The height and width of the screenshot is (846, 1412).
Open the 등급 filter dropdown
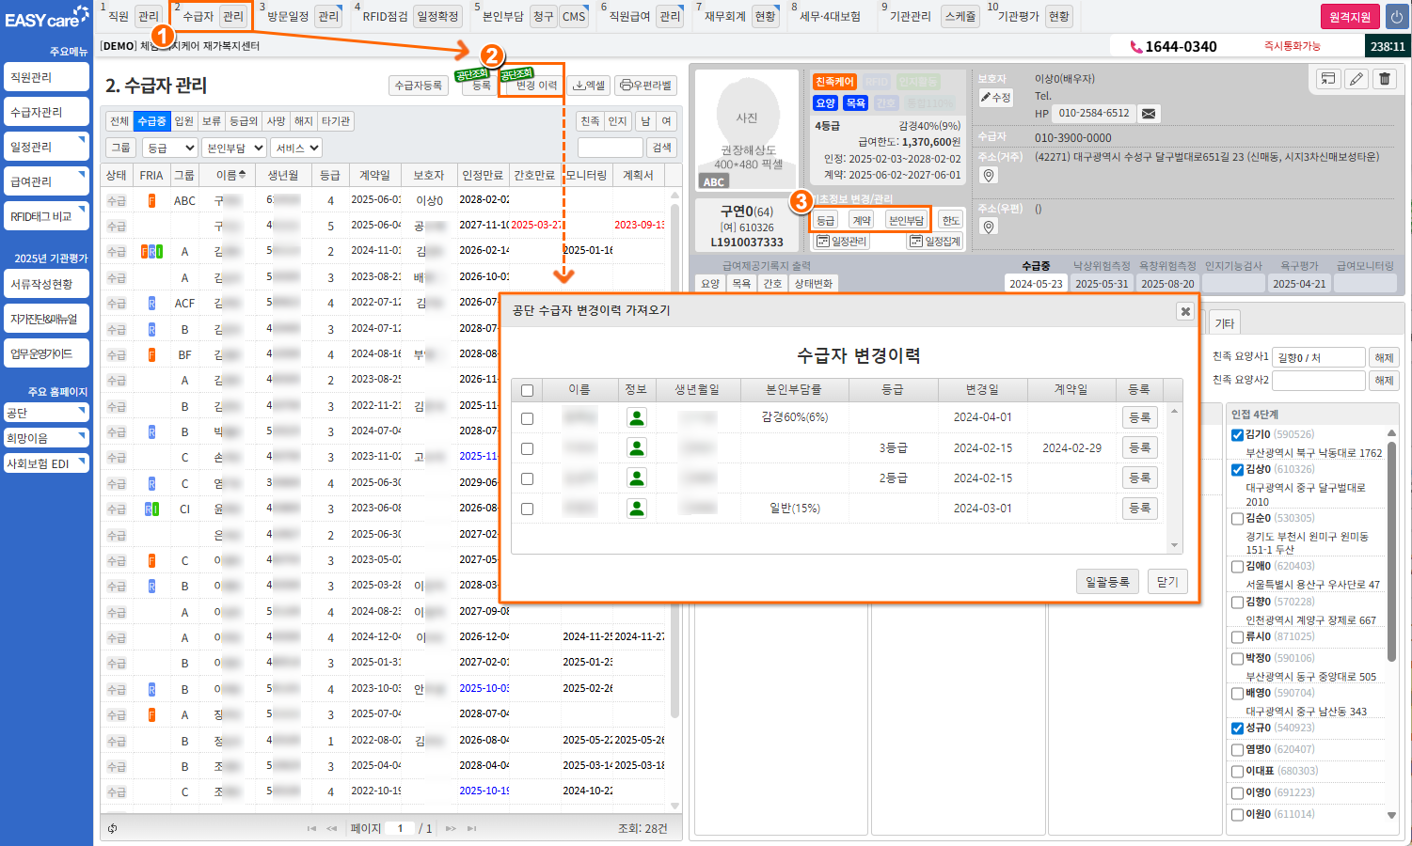coord(169,148)
